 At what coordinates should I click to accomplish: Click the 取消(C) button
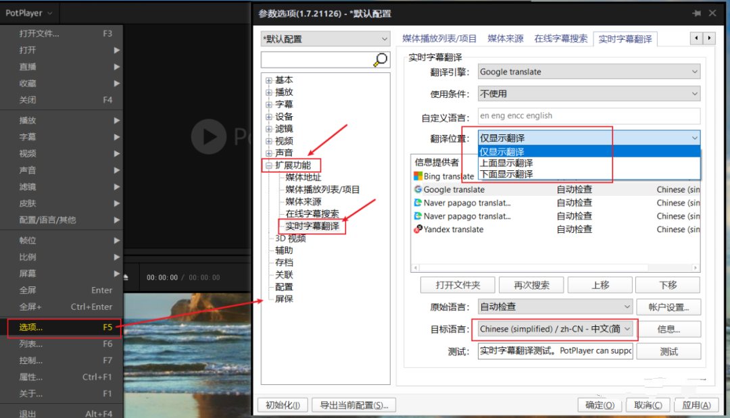(x=648, y=405)
